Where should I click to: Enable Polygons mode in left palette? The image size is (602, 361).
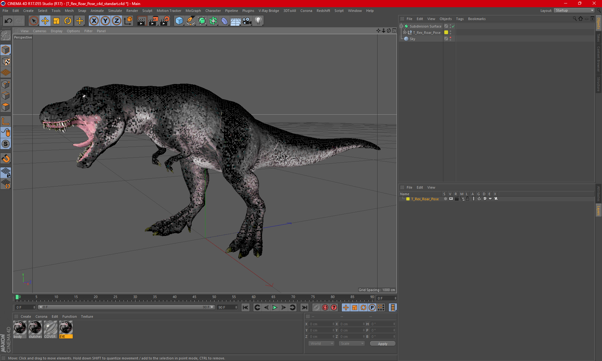pyautogui.click(x=6, y=107)
